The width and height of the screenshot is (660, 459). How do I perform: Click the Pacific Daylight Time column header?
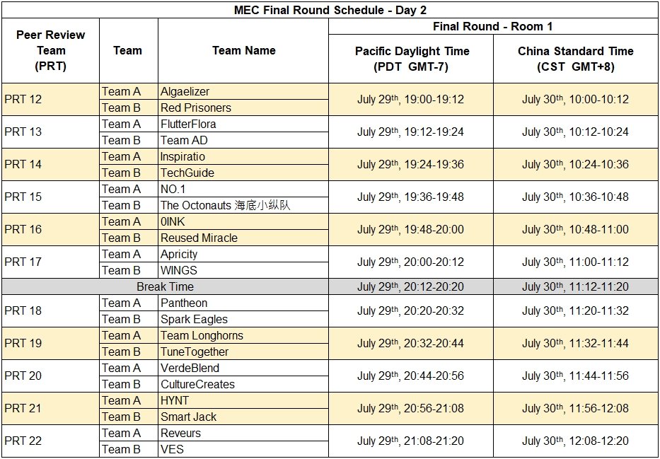point(411,59)
